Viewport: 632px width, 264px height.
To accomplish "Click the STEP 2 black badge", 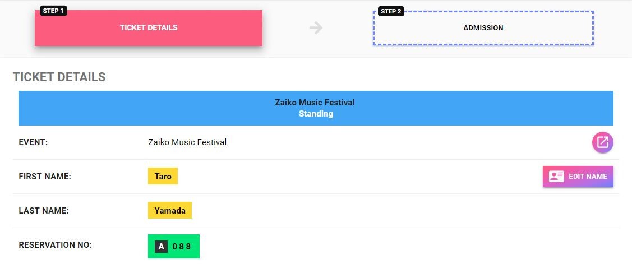I will [x=391, y=11].
